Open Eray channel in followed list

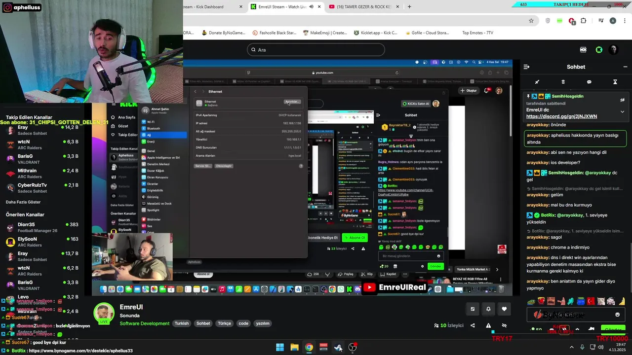[41, 130]
